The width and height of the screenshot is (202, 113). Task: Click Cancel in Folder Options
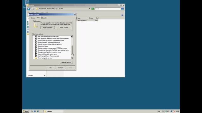tap(60, 68)
